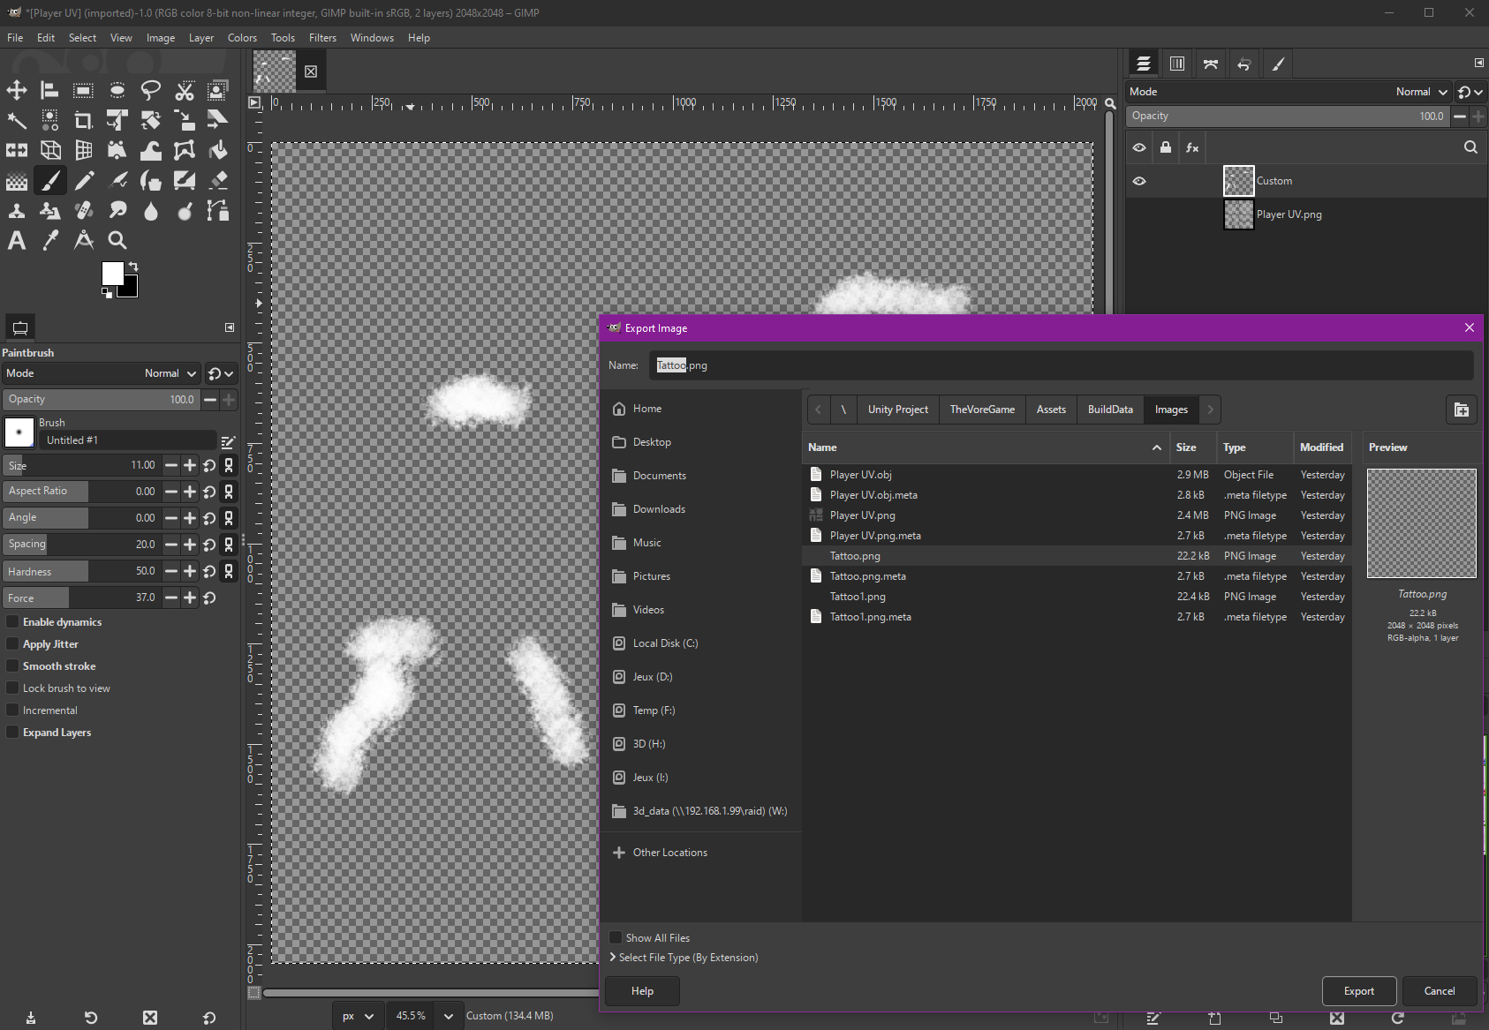Select the Text tool

[17, 240]
